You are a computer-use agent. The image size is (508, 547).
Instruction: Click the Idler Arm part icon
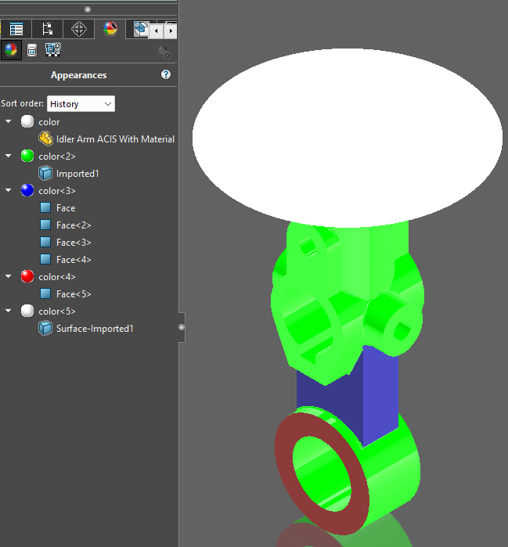[45, 139]
